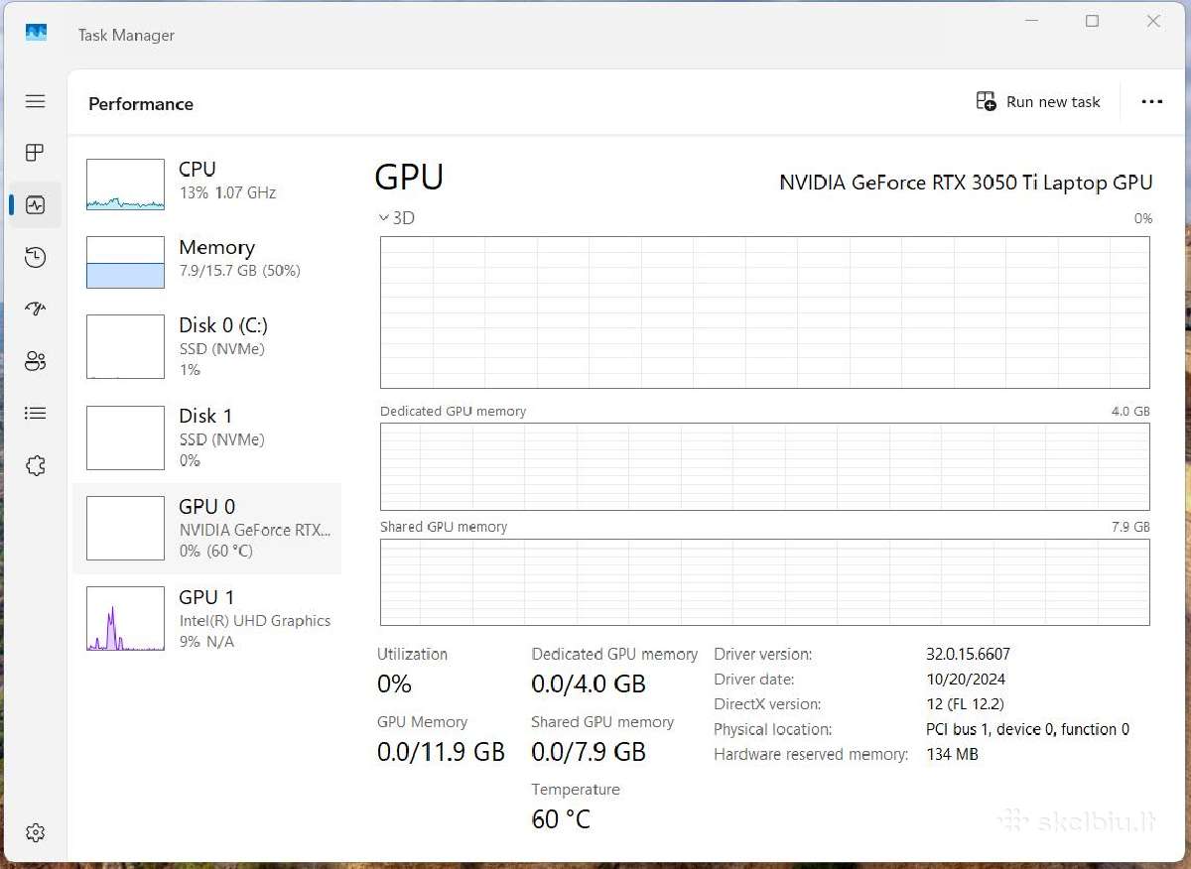Click the Task Manager app icon
Viewport: 1191px width, 869px height.
point(37,34)
